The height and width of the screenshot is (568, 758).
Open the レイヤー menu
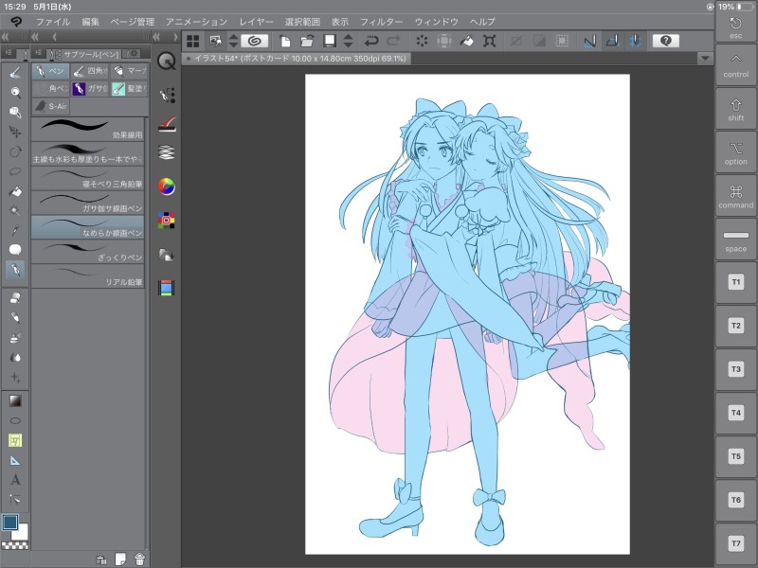256,21
